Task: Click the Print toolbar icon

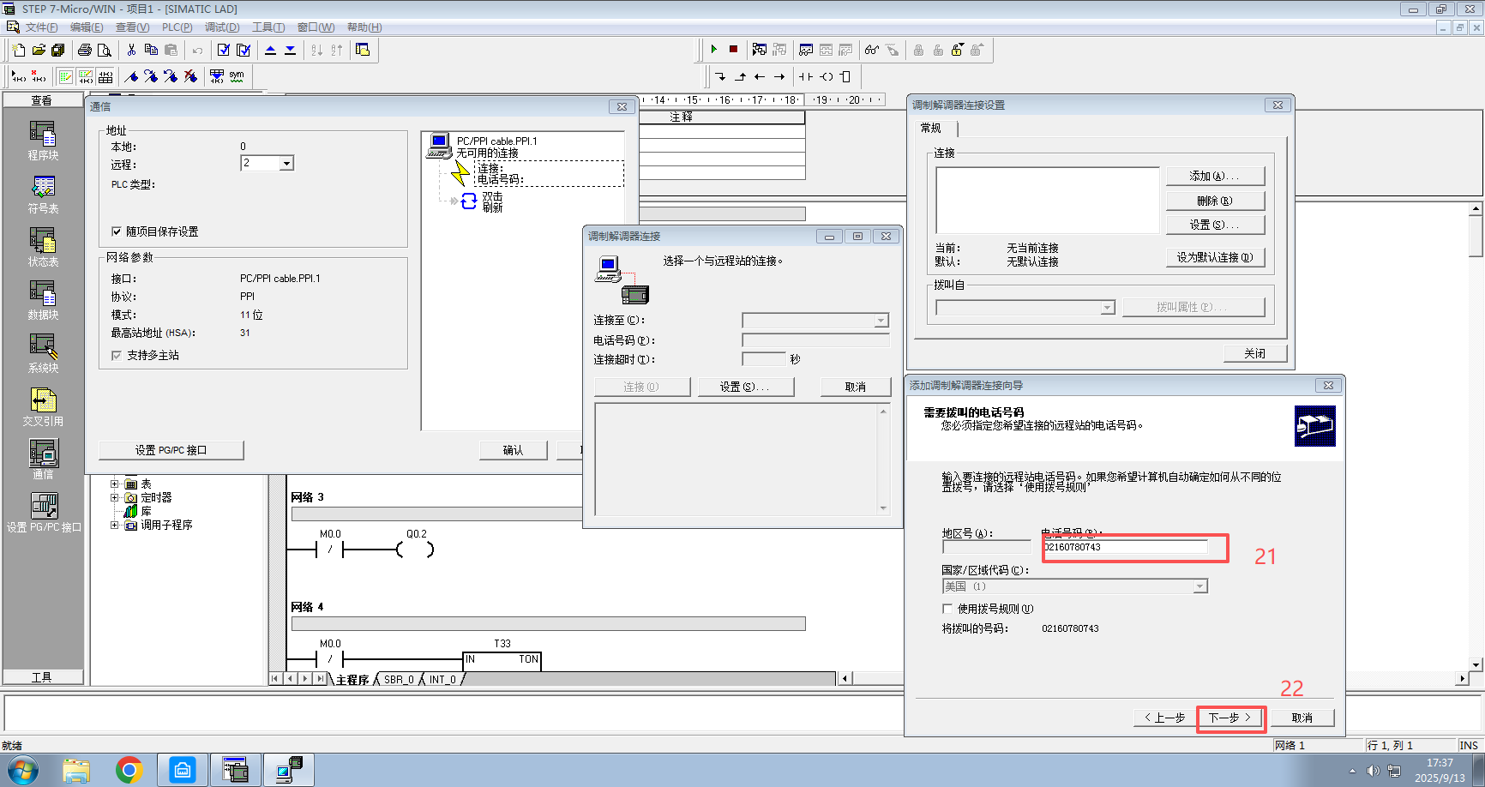Action: [x=85, y=50]
